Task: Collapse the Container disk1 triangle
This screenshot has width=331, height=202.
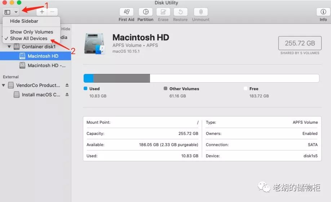Action: [x=9, y=47]
